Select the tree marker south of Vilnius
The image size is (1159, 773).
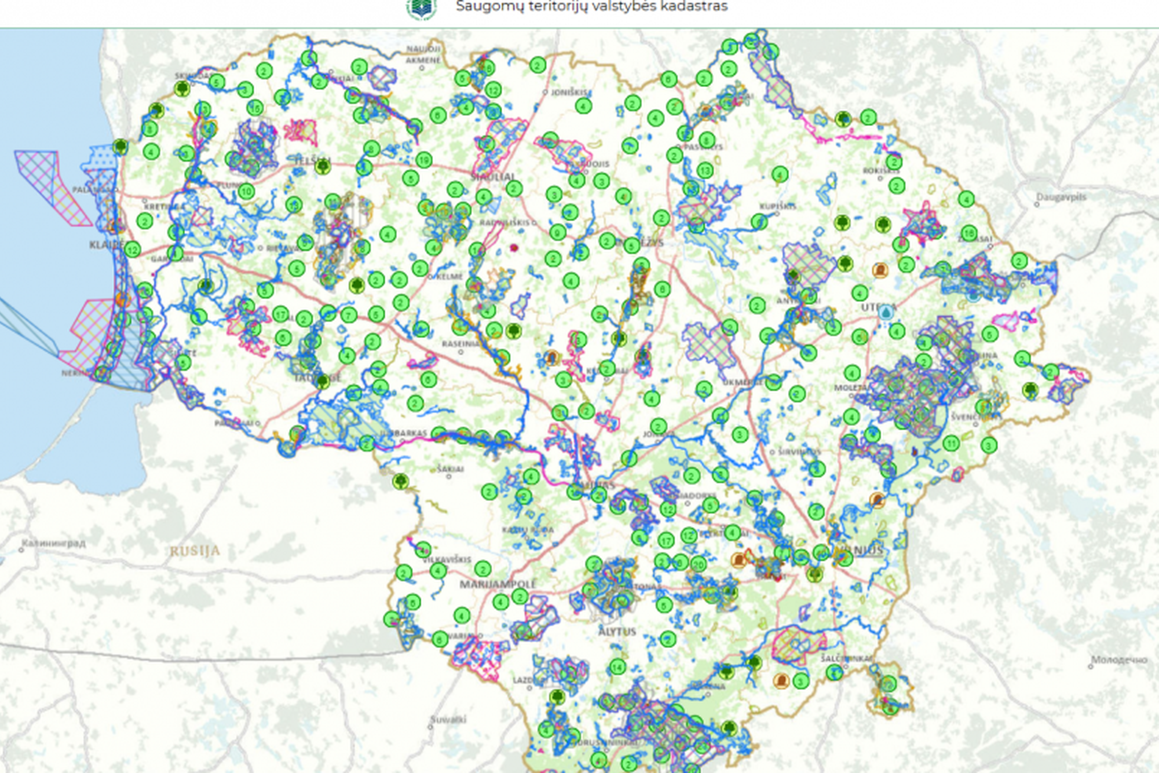coord(815,575)
